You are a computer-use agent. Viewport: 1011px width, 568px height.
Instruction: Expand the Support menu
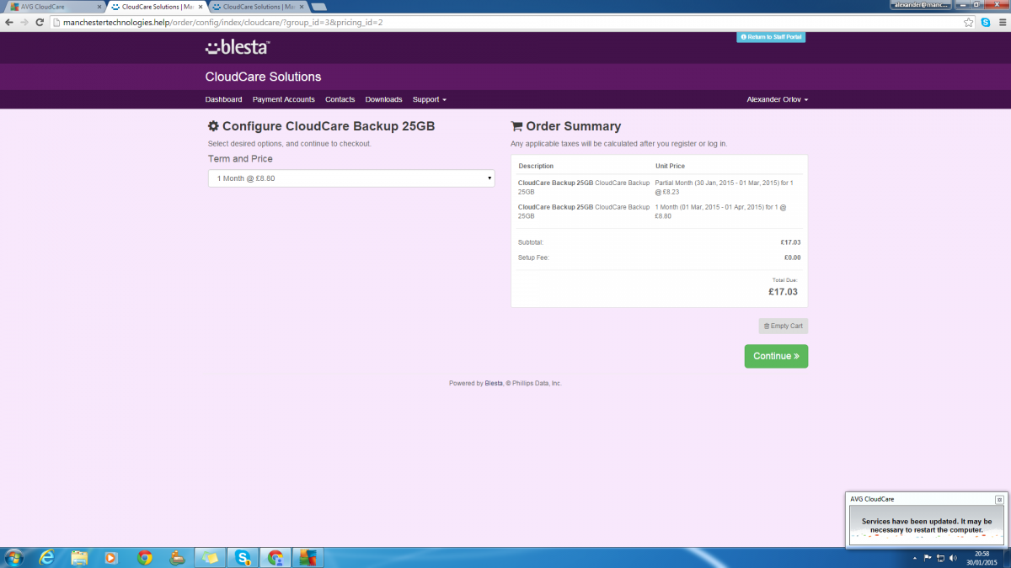pos(430,99)
